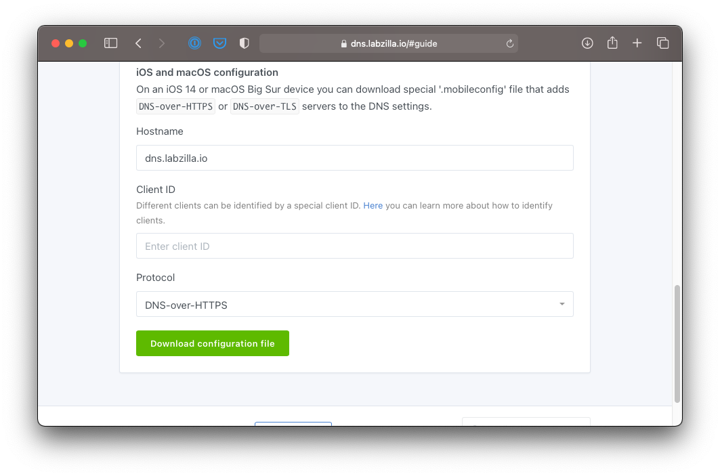Focus the Hostname text field
Image resolution: width=720 pixels, height=476 pixels.
[354, 158]
